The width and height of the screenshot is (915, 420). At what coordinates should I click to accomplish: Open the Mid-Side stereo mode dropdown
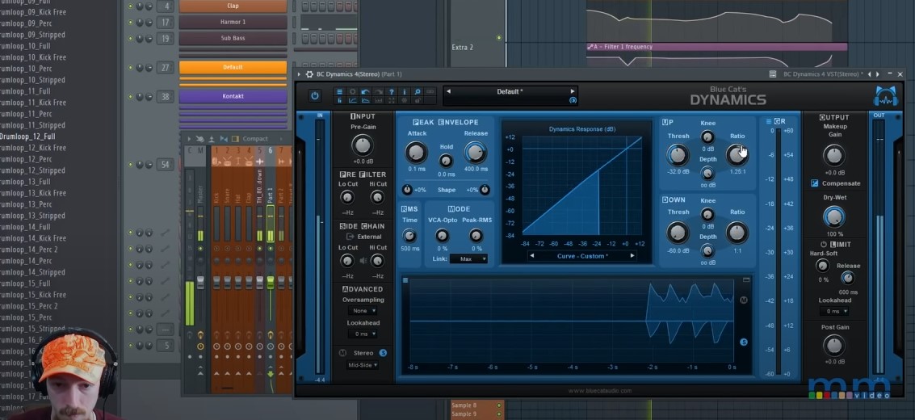pos(363,365)
